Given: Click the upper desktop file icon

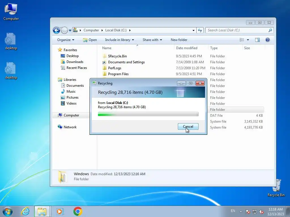Looking at the screenshot, I should pos(11,41).
